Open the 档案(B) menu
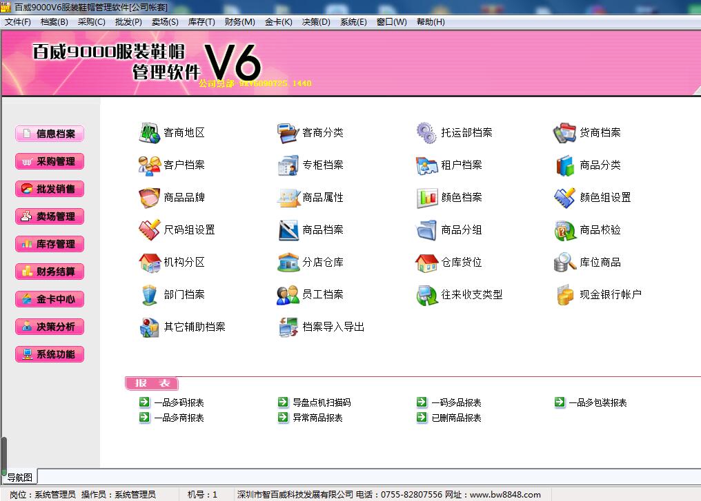Viewport: 701px width, 501px height. pyautogui.click(x=54, y=22)
